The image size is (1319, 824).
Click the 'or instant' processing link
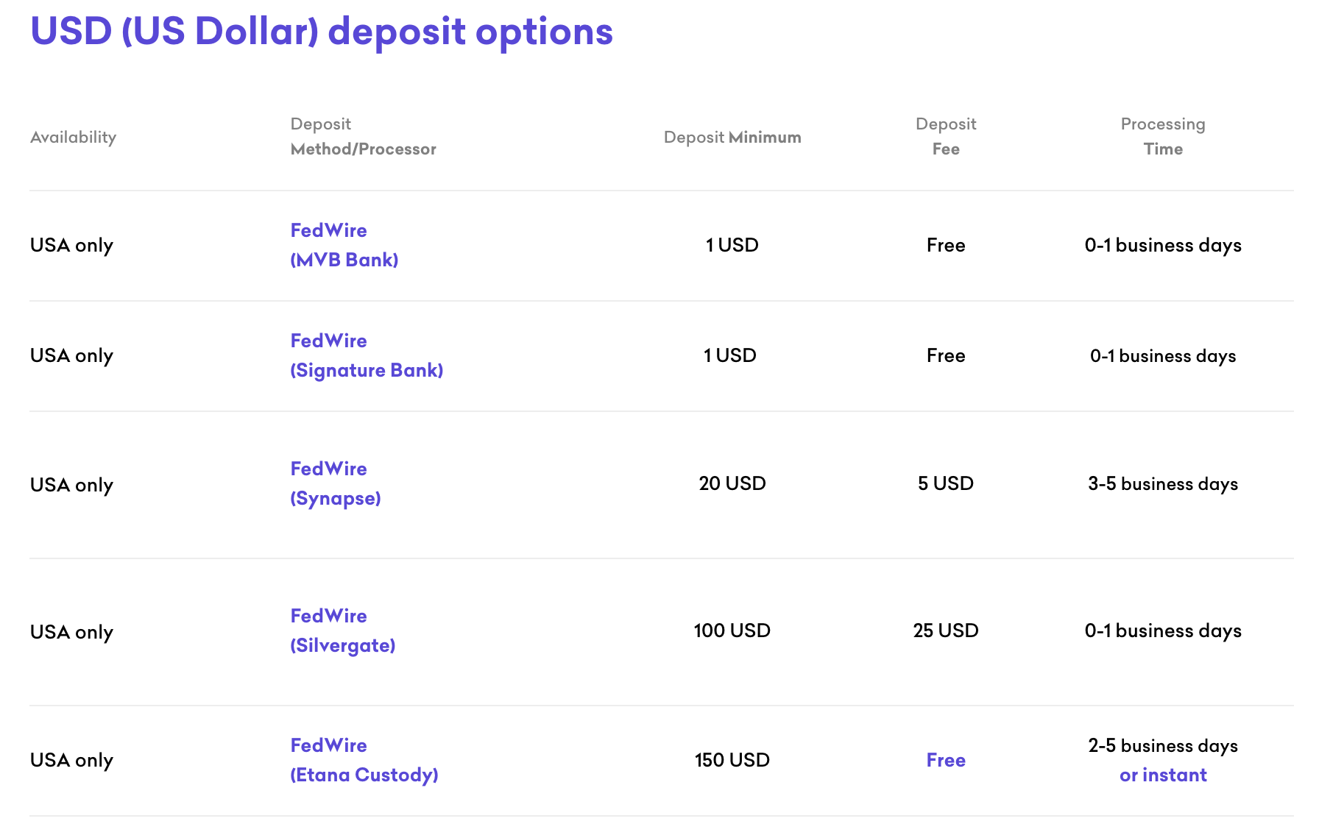(x=1163, y=775)
